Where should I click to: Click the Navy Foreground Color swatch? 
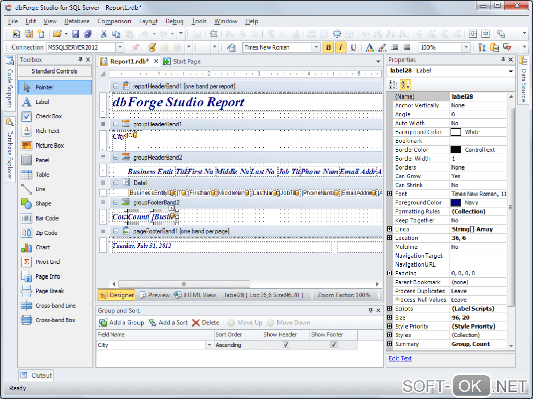456,203
